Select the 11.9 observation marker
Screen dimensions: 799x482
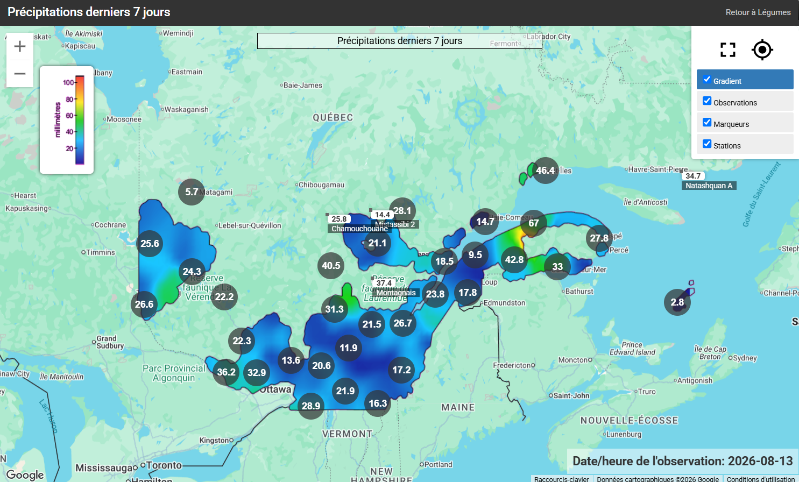[349, 348]
